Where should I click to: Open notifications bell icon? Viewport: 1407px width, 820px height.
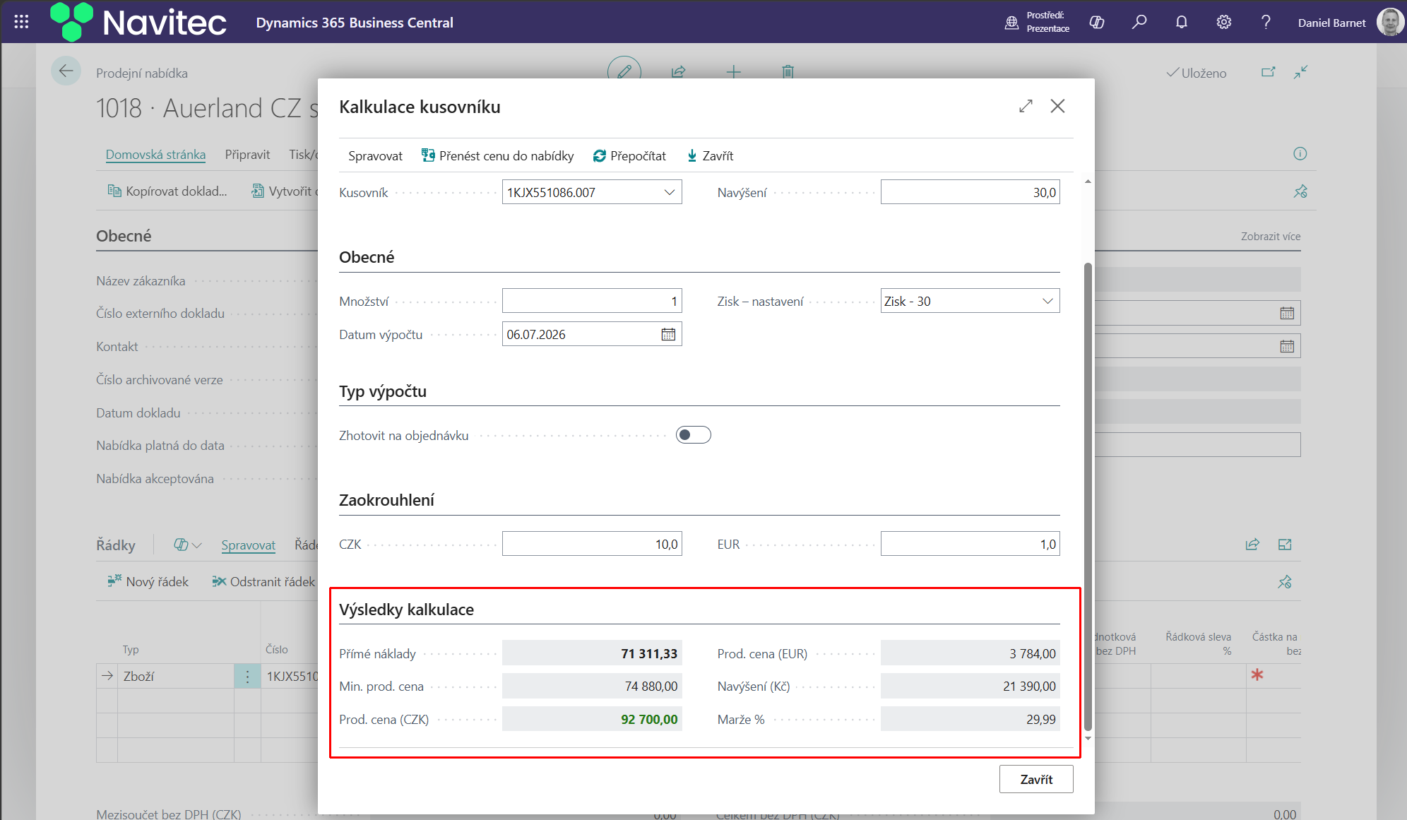pos(1181,22)
